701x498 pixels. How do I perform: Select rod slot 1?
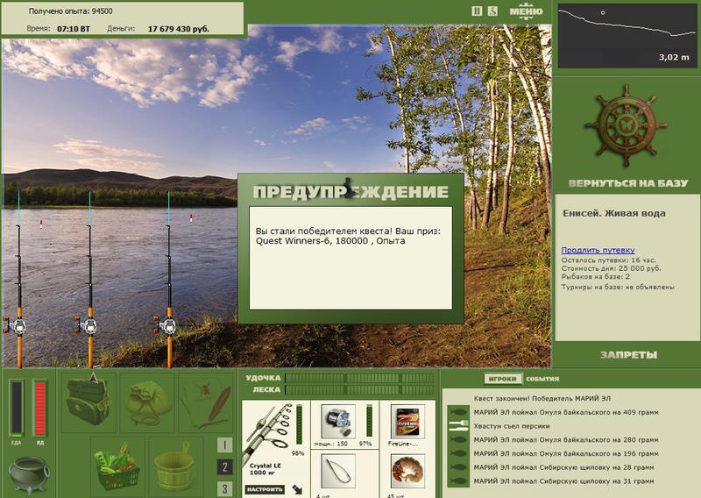(224, 445)
